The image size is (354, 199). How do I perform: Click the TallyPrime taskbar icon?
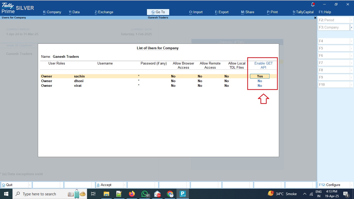[x=183, y=194]
